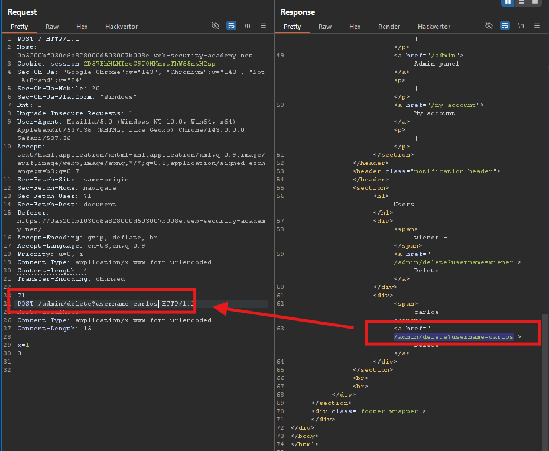Screen dimensions: 549x451
Task: Open Response Hackvertor tab
Action: tap(434, 27)
